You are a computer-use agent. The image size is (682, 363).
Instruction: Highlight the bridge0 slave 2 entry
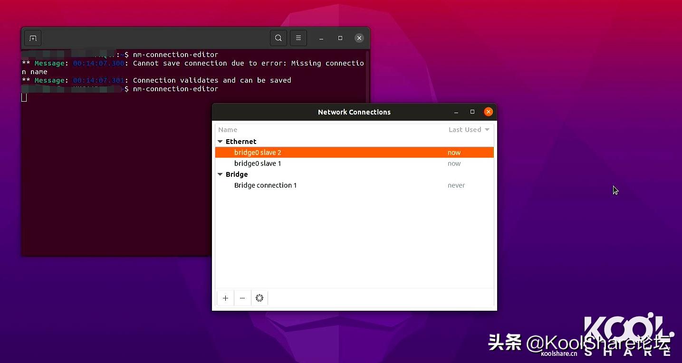(257, 152)
